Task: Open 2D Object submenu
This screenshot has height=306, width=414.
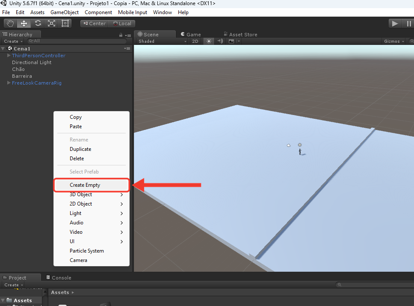Action: [92, 204]
